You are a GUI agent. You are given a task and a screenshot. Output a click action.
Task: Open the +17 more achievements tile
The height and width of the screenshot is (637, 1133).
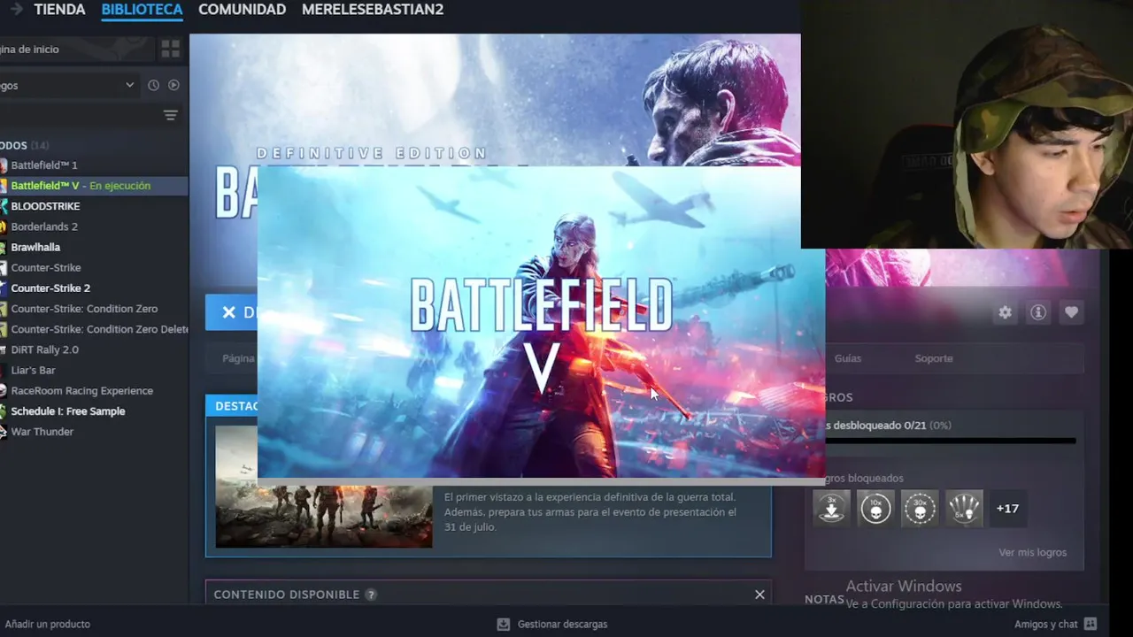coord(1008,509)
